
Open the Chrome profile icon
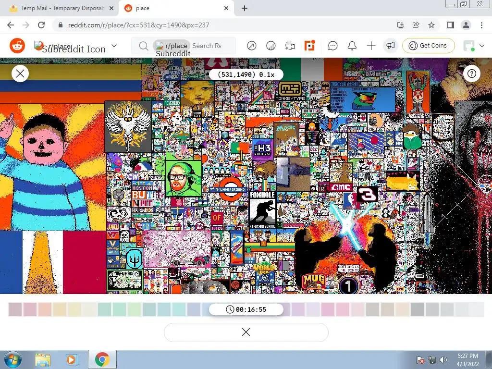click(466, 25)
